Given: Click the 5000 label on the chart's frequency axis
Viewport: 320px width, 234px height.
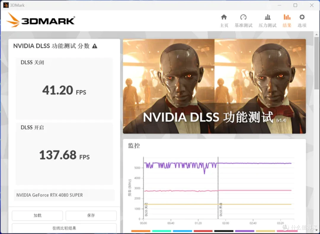Looking at the screenshot, I should tap(137, 168).
